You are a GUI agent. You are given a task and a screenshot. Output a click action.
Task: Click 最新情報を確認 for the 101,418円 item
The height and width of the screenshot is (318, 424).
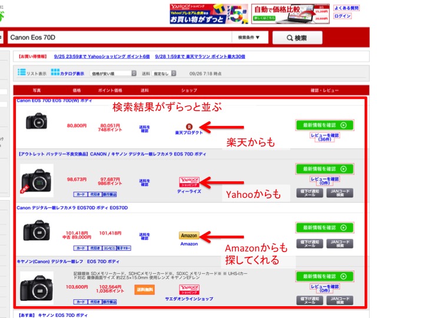pyautogui.click(x=324, y=227)
